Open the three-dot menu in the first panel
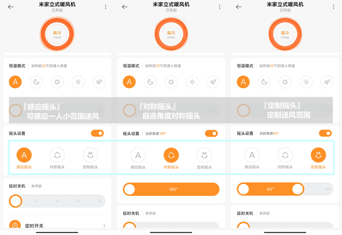 coord(106,6)
